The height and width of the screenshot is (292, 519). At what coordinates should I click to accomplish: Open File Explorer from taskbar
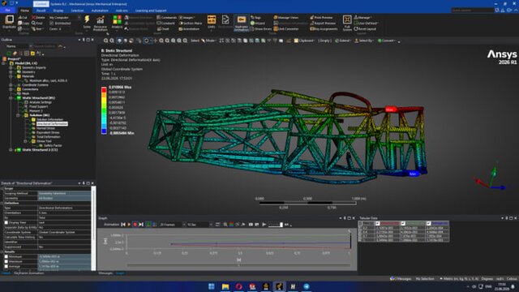[x=225, y=286]
